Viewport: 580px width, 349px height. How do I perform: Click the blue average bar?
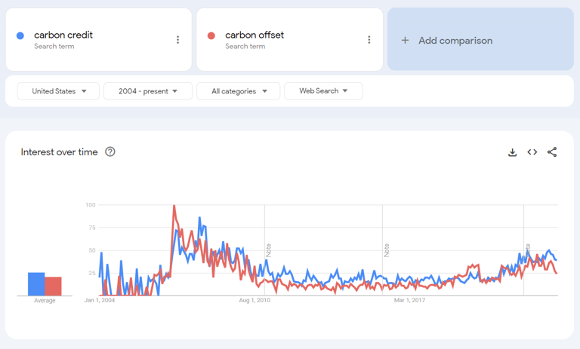tap(36, 284)
